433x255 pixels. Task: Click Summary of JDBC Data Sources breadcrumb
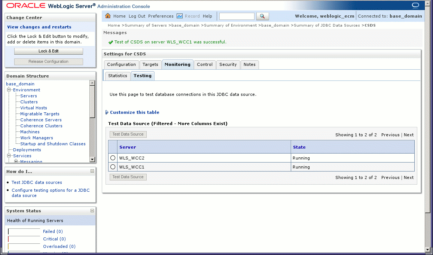pos(327,25)
